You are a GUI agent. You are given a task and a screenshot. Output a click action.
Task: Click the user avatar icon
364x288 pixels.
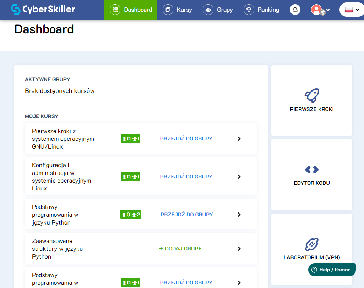click(x=316, y=10)
